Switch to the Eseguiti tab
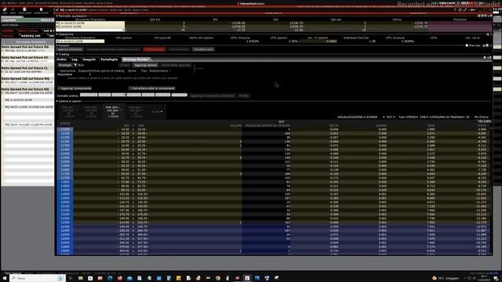The image size is (502, 282). tap(89, 60)
